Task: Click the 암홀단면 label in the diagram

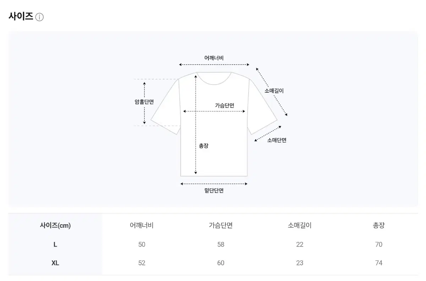Action: coord(144,102)
